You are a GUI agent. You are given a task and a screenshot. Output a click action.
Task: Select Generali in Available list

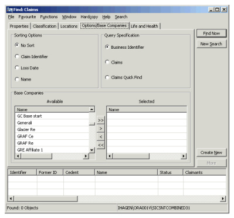point(52,123)
